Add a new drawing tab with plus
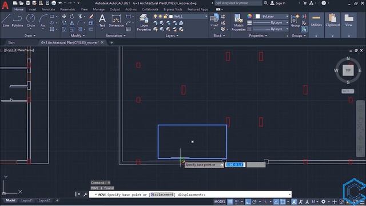366x206 pixels. click(112, 42)
